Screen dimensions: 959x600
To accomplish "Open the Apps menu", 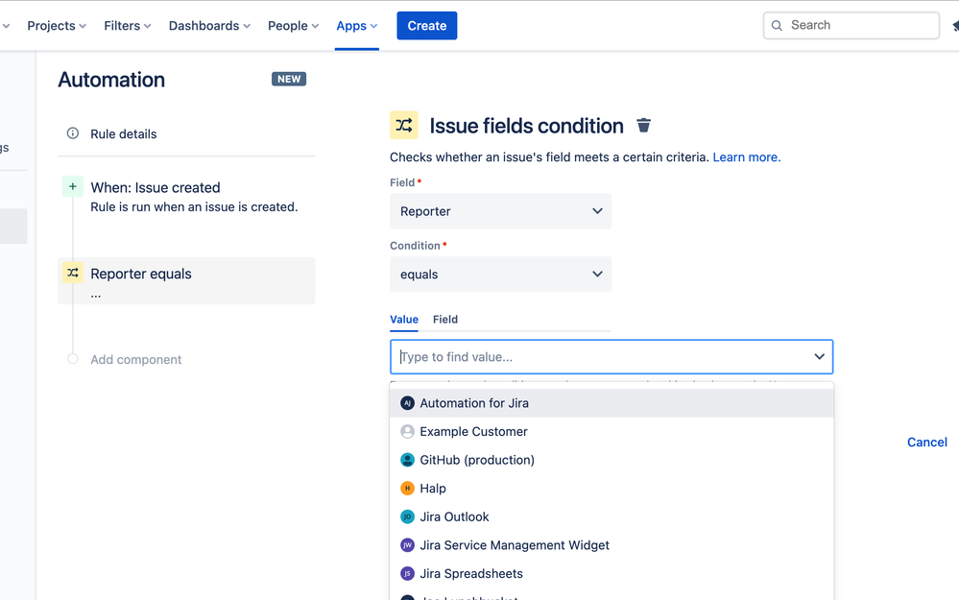I will (x=357, y=26).
